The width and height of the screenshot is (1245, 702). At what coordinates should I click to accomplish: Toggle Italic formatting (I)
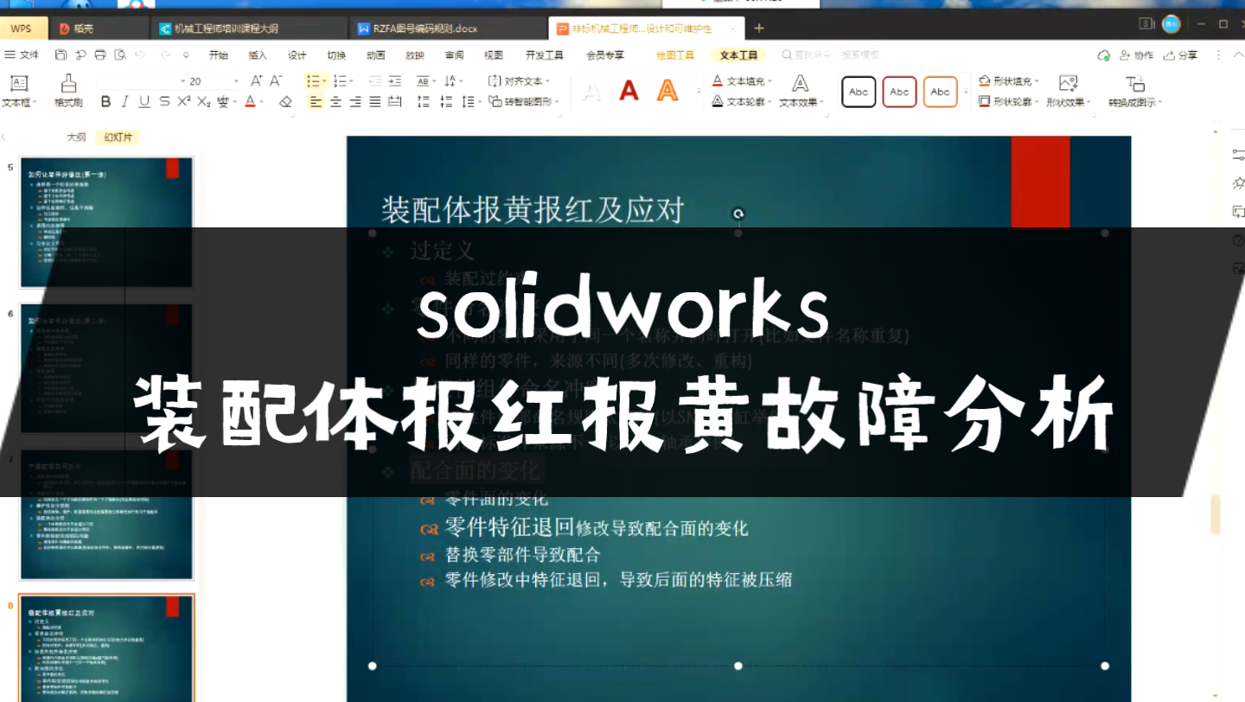124,102
